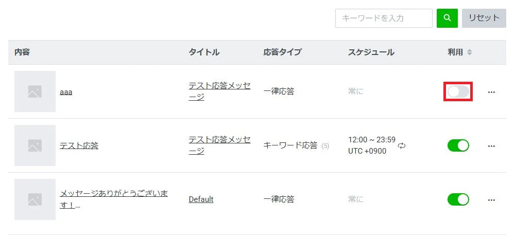Click the green search magnifier button
Viewport: 515px width, 240px height.
point(447,18)
